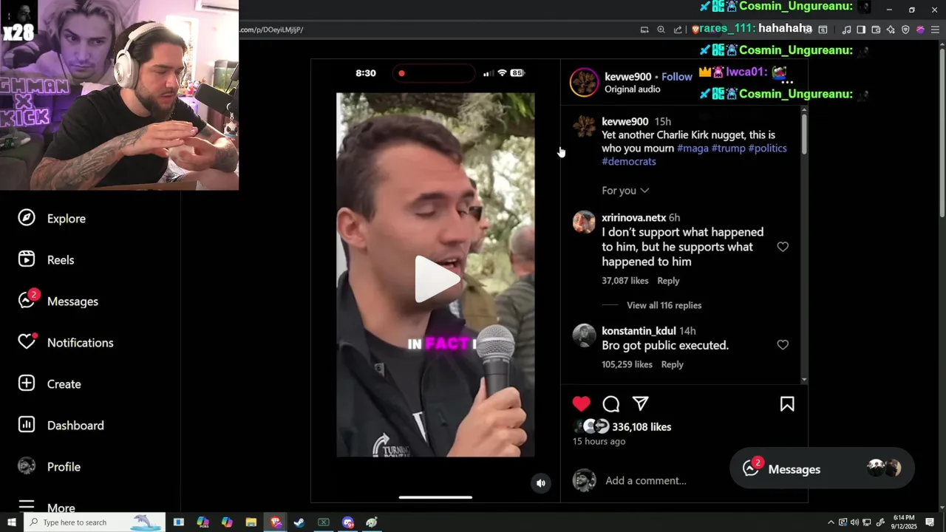Unlike the post using the red heart
This screenshot has width=946, height=532.
coord(582,404)
